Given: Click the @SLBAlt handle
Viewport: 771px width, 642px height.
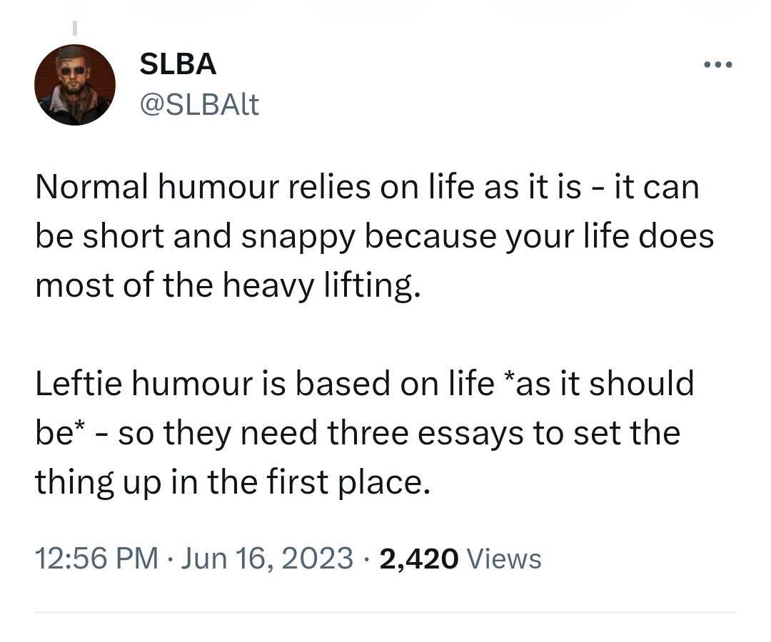Looking at the screenshot, I should tap(199, 105).
